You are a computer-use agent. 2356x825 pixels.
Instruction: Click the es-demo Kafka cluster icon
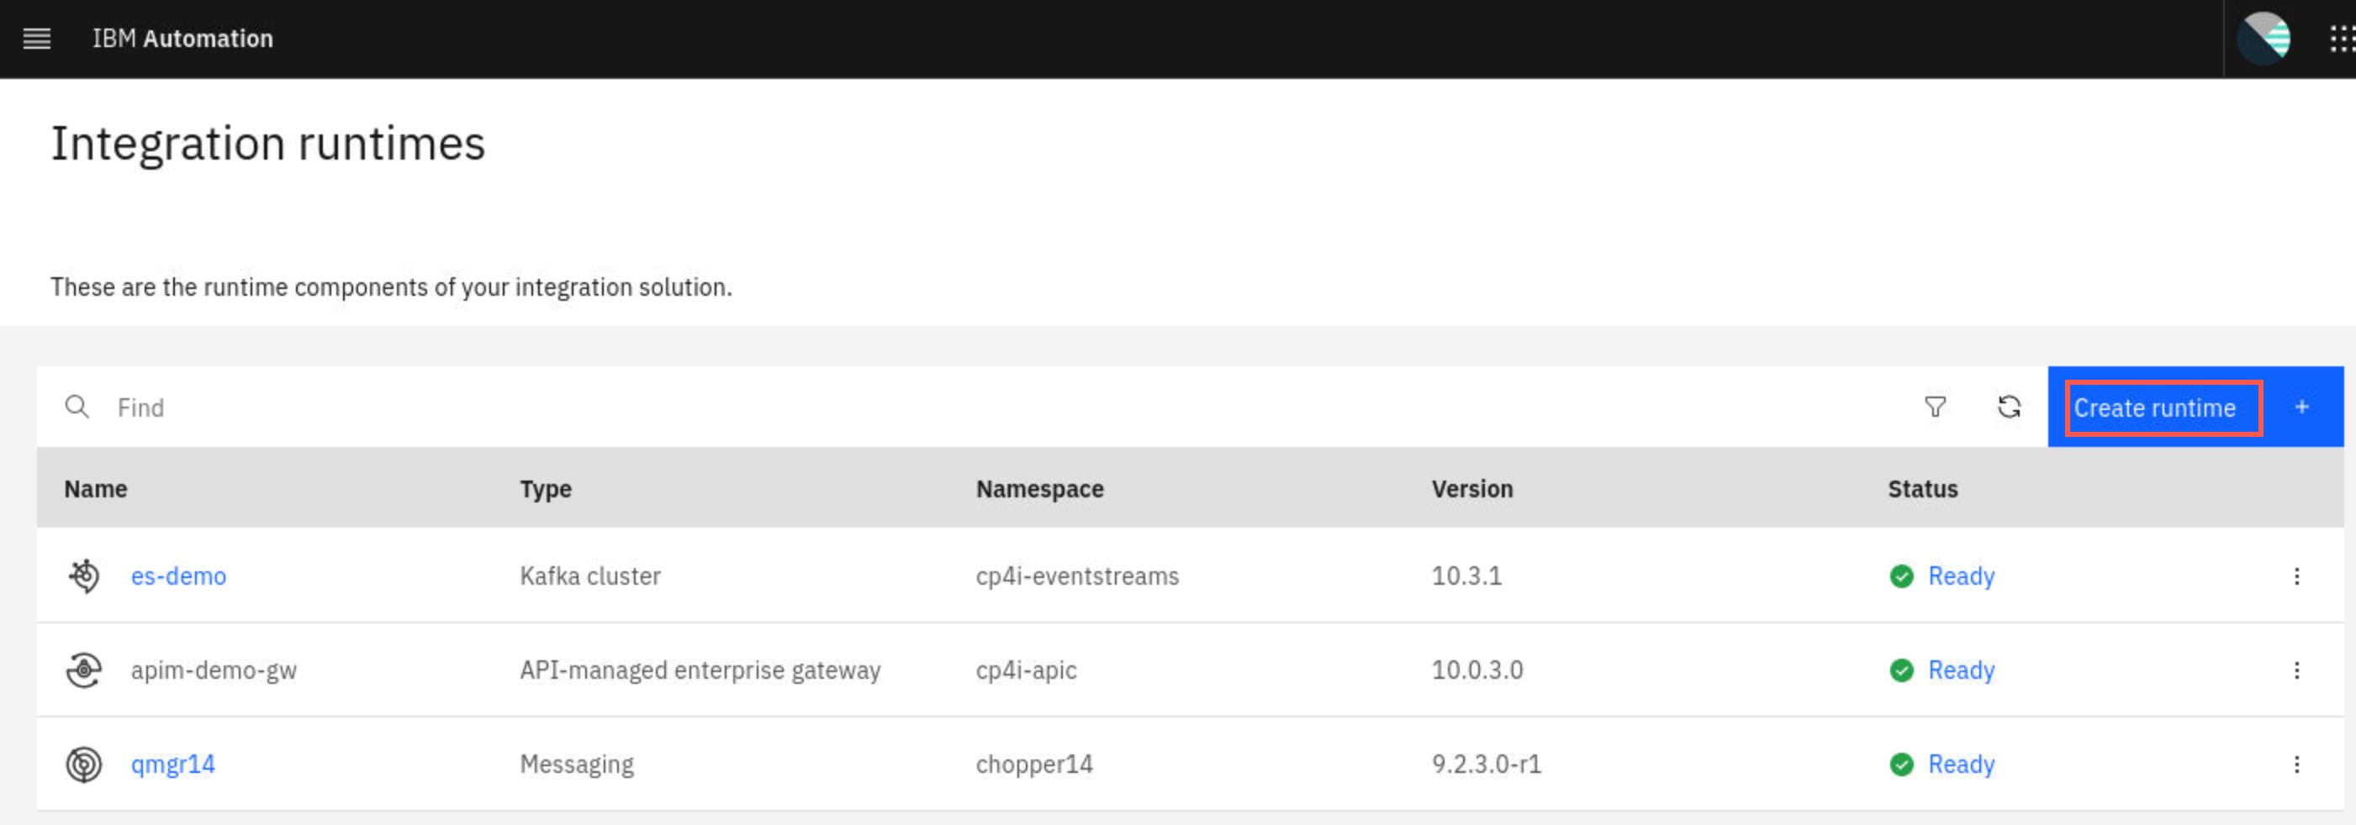[x=84, y=575]
